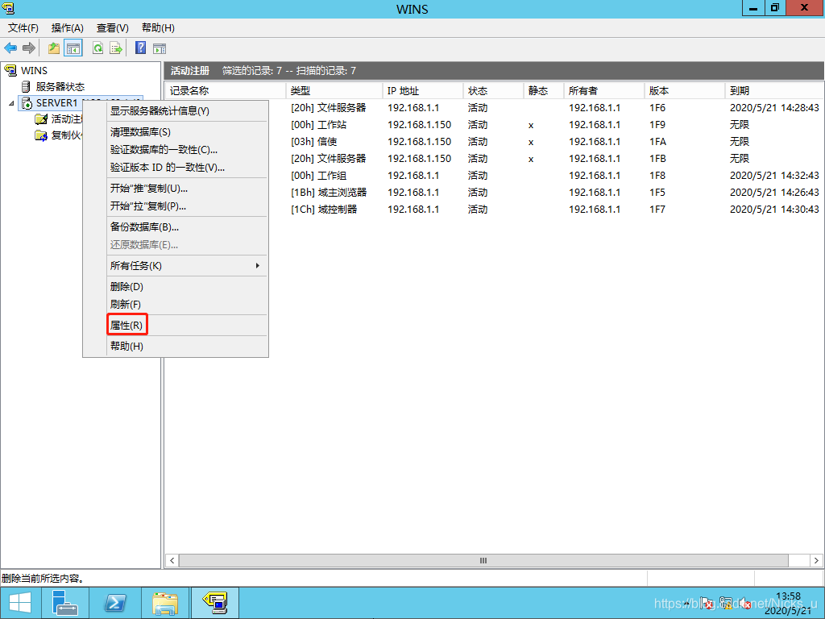Sort by the 静态 column header

tap(544, 90)
